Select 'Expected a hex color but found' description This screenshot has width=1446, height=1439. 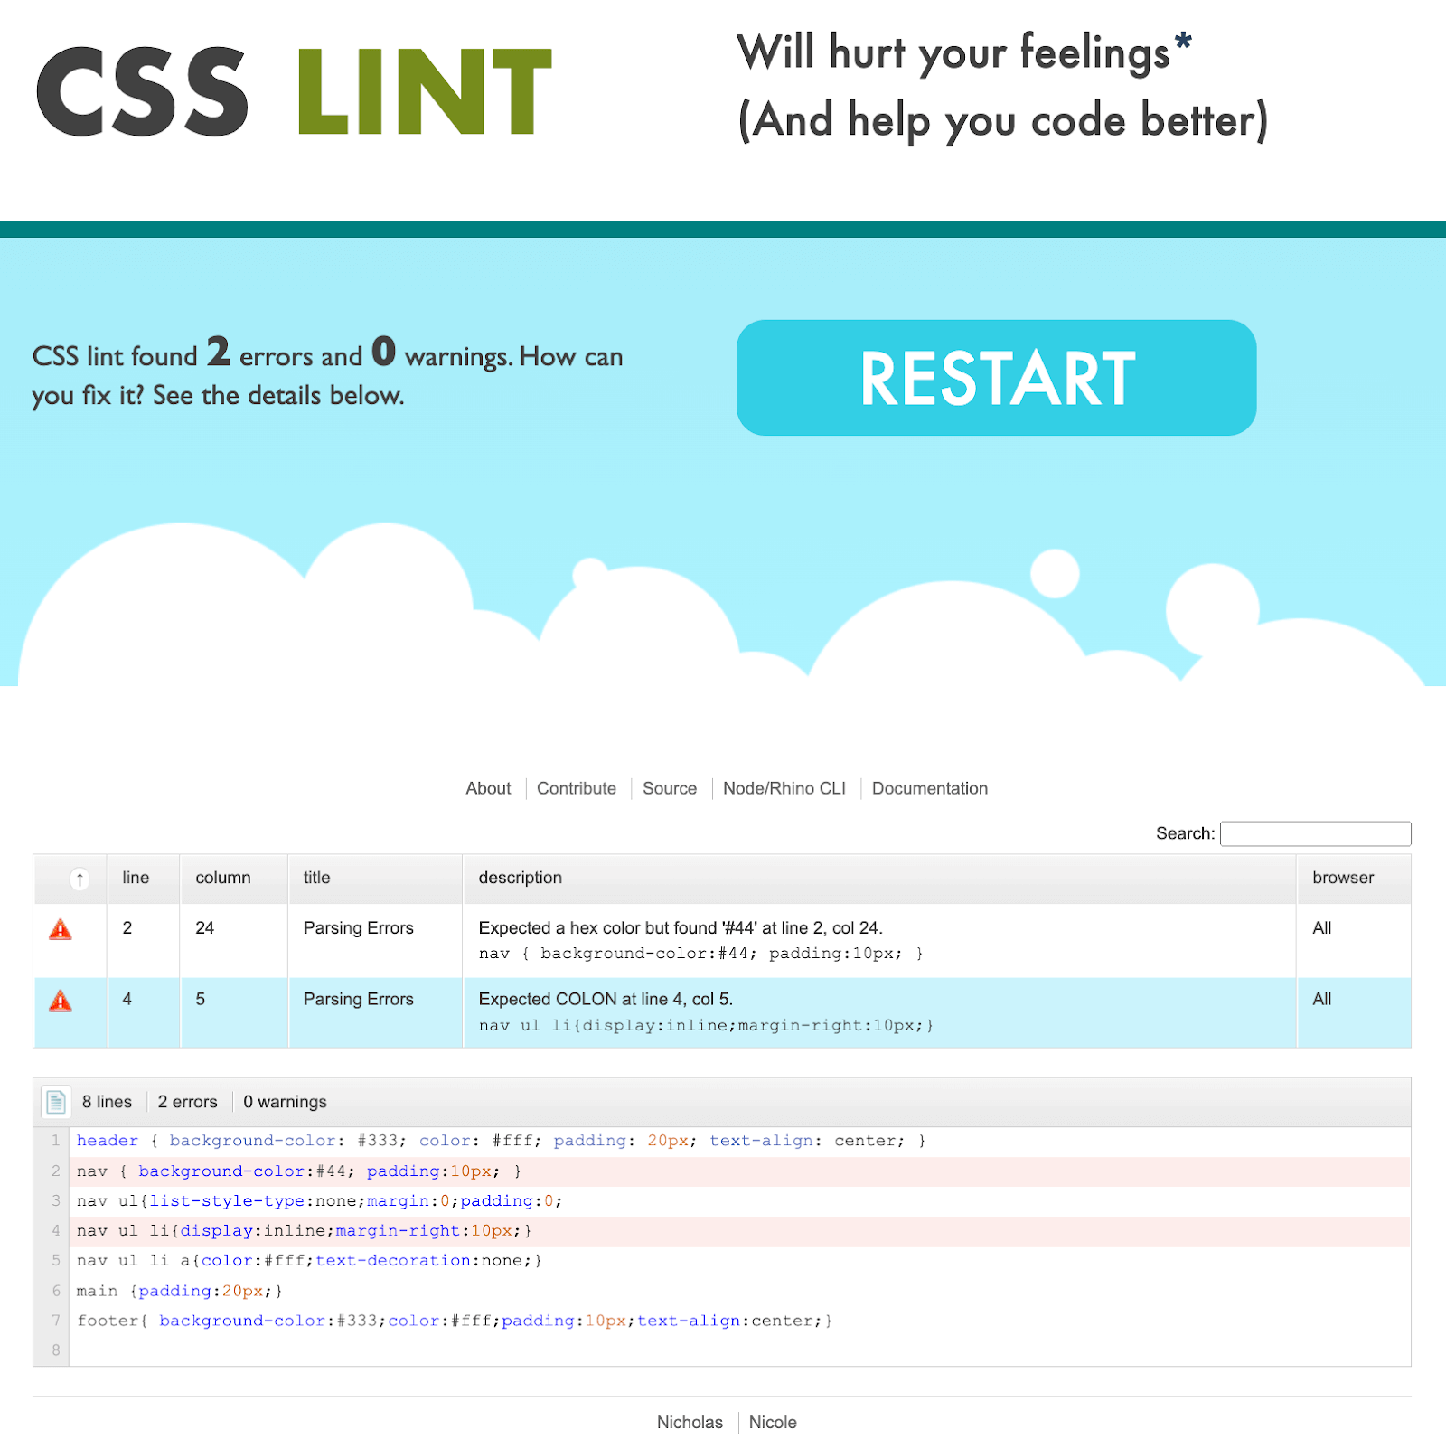pos(681,928)
